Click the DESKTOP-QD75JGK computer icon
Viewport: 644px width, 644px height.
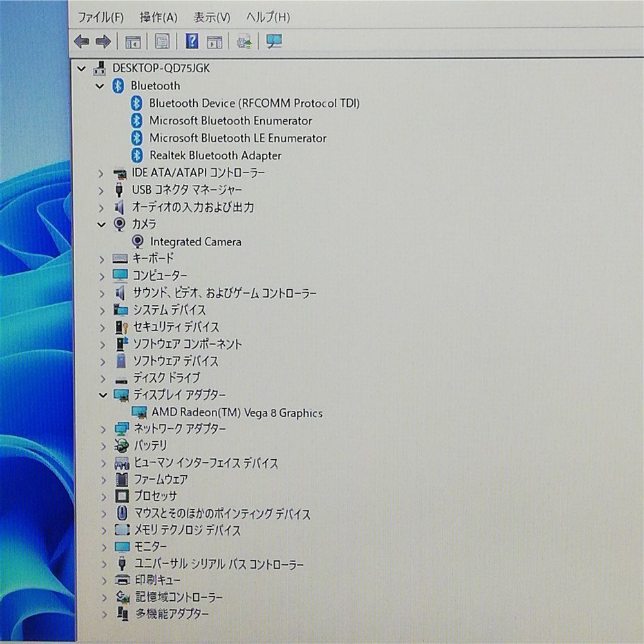[x=100, y=68]
